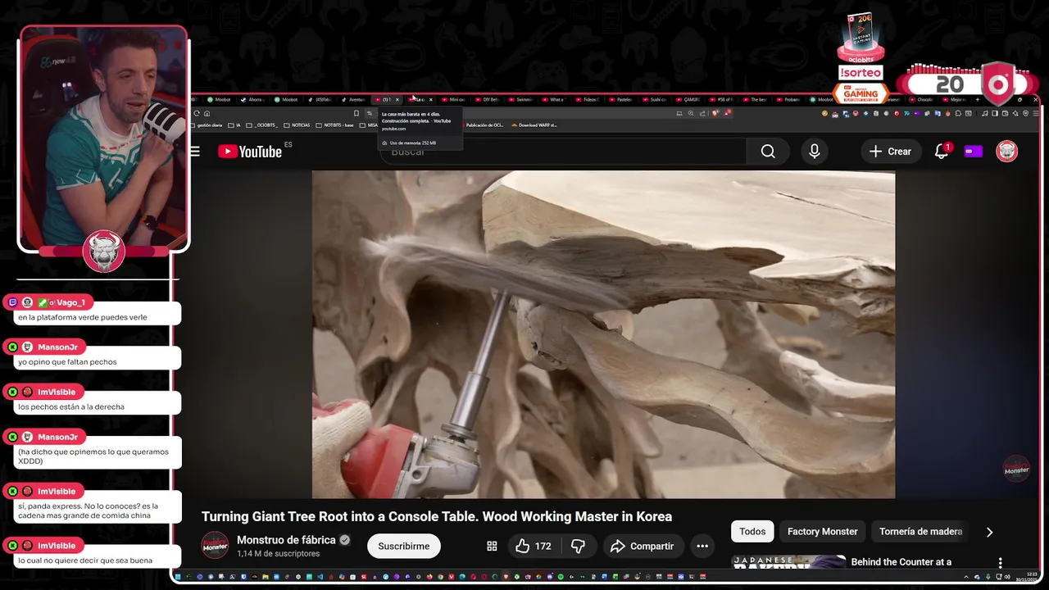Select the Tornería de madera filter chip

pos(920,531)
